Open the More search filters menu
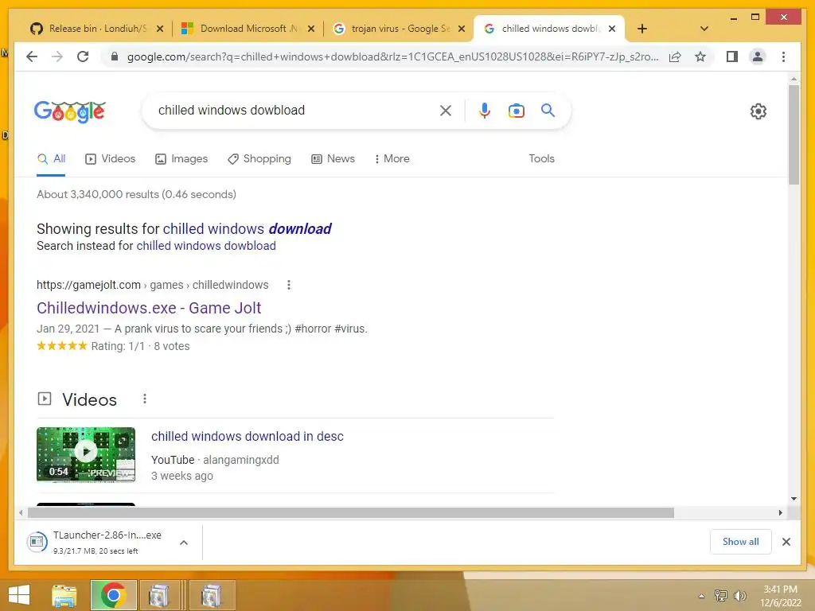The height and width of the screenshot is (611, 815). 392,158
